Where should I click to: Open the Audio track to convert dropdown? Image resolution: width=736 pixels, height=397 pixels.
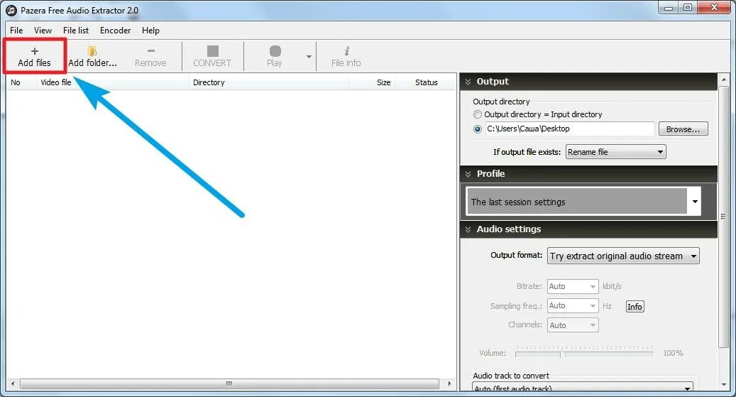583,388
